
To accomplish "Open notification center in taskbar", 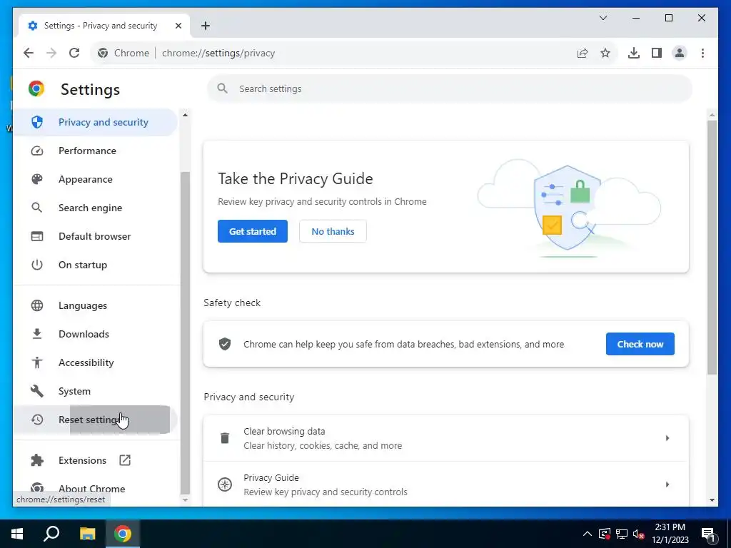I will [x=709, y=534].
